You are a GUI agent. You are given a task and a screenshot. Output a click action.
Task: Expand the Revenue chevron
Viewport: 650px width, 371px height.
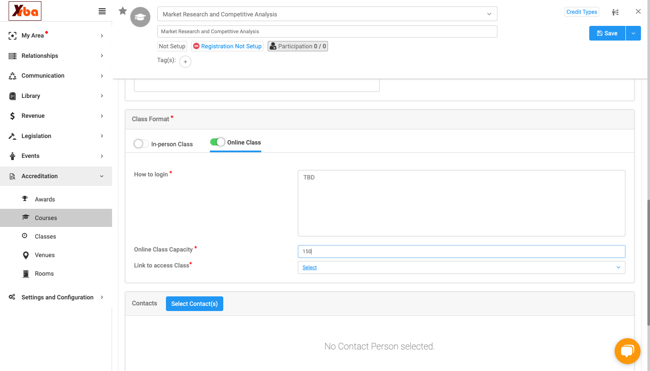click(x=102, y=116)
